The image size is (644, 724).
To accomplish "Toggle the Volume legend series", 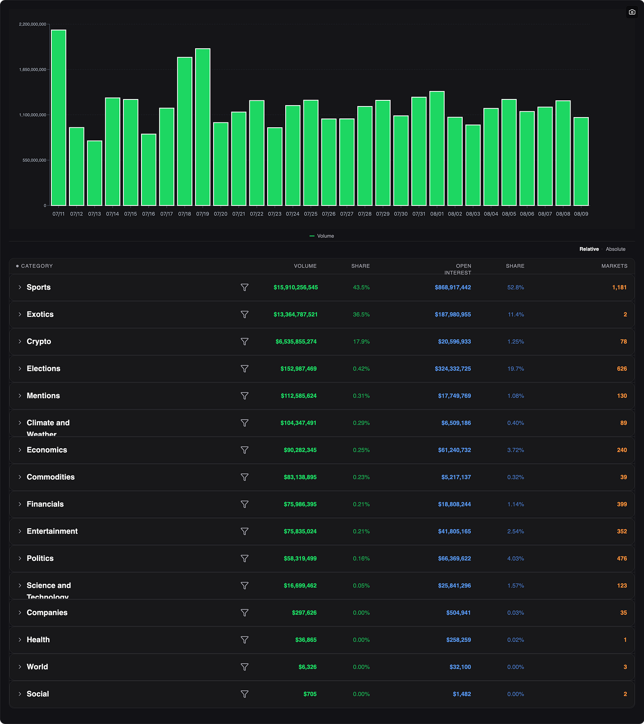I will 322,236.
